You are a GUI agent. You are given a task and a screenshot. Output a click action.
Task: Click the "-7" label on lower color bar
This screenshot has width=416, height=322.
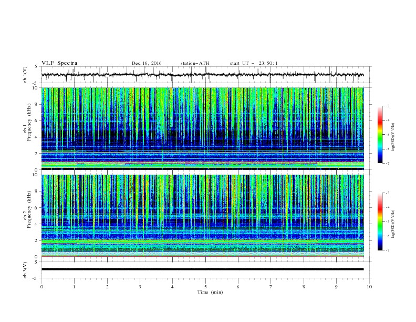(388, 250)
